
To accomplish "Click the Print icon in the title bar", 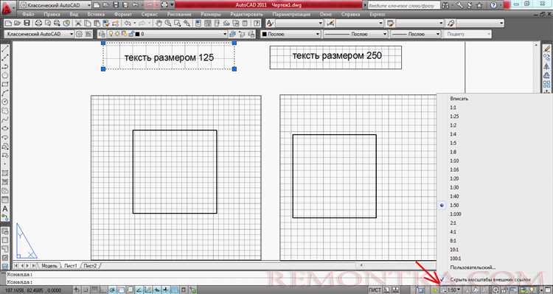I will [x=164, y=5].
